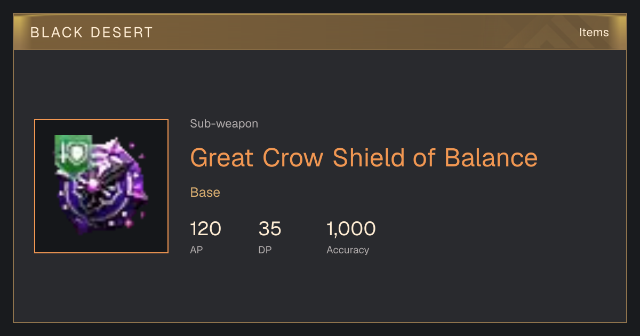Image resolution: width=640 pixels, height=336 pixels.
Task: Click the Accuracy stat label
Action: (348, 250)
